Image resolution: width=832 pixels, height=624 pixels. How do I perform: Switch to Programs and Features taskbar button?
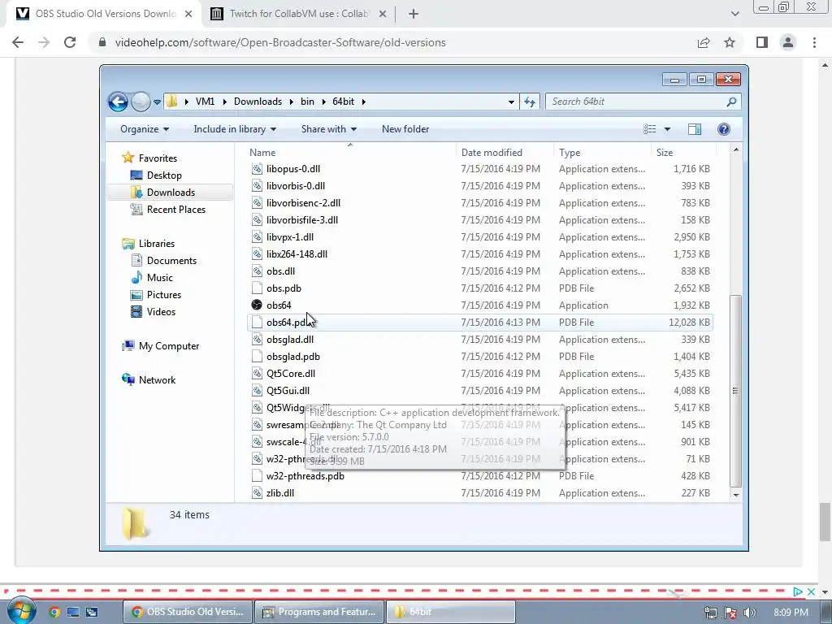(x=319, y=612)
